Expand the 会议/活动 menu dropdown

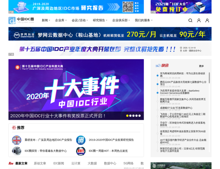tap(80, 20)
